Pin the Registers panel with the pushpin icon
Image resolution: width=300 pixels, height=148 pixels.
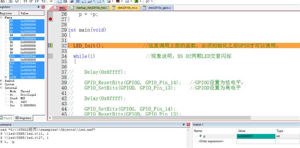pos(38,7)
